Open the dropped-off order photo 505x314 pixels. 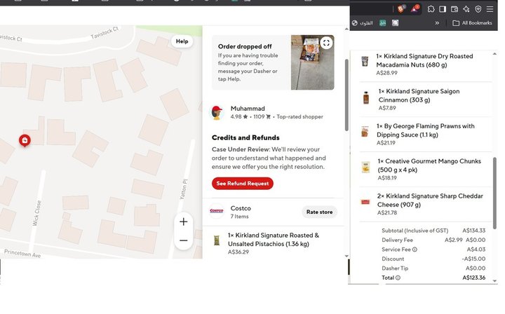pos(312,62)
